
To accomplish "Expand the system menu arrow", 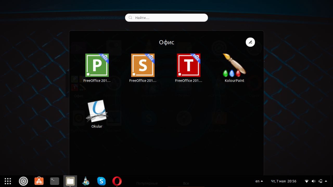I will (326, 181).
